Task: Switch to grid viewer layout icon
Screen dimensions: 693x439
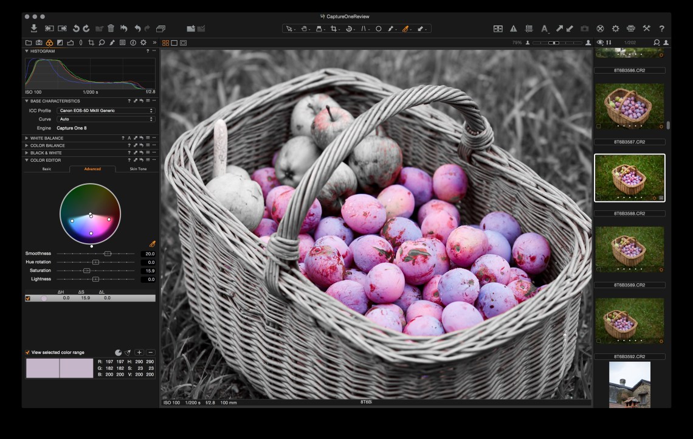Action: coord(165,43)
